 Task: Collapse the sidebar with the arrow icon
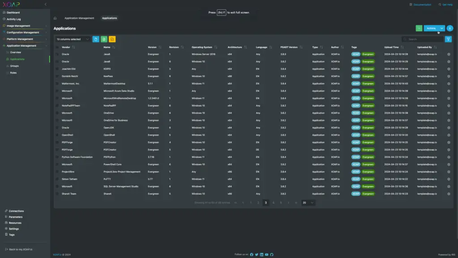coord(46,4)
